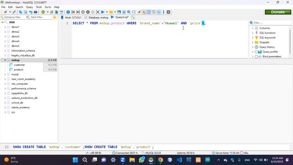Click the Find text magnifier icon
293x165 pixels.
pyautogui.click(x=129, y=12)
